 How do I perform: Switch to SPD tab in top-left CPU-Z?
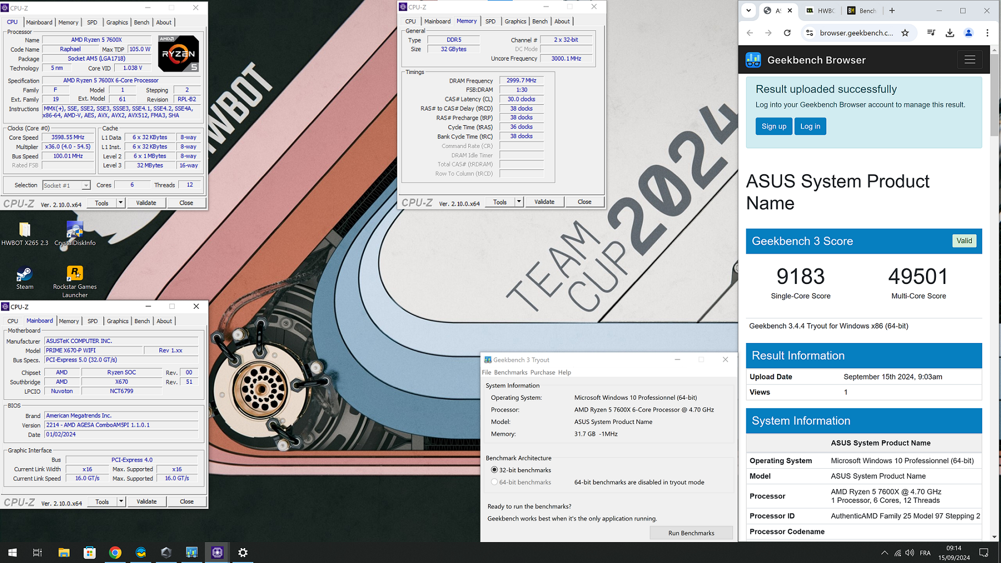(92, 23)
